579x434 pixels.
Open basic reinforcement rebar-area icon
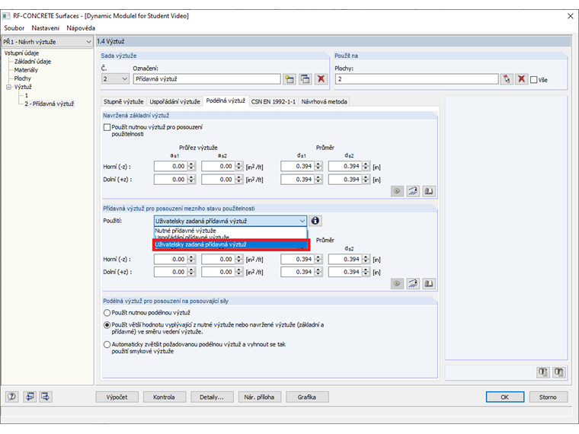413,191
